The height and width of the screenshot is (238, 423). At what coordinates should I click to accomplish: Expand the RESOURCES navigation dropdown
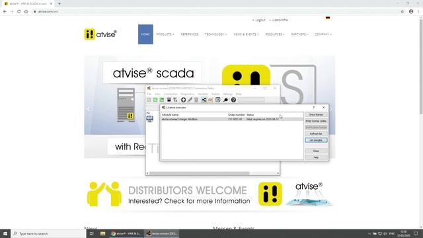275,34
